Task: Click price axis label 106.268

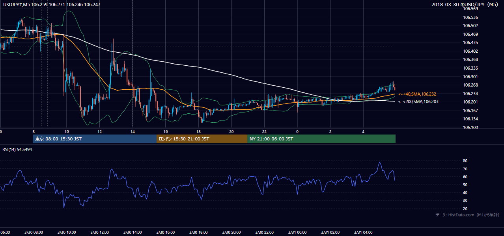Action: click(471, 85)
